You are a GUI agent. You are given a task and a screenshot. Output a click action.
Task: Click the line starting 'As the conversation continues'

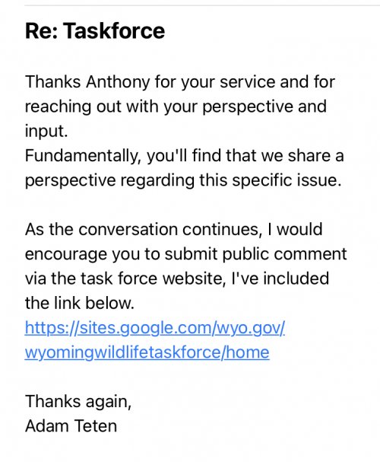click(x=174, y=230)
